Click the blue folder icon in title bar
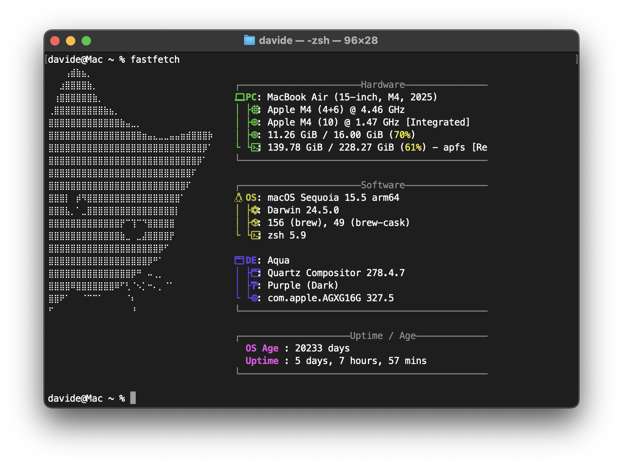 [x=249, y=40]
